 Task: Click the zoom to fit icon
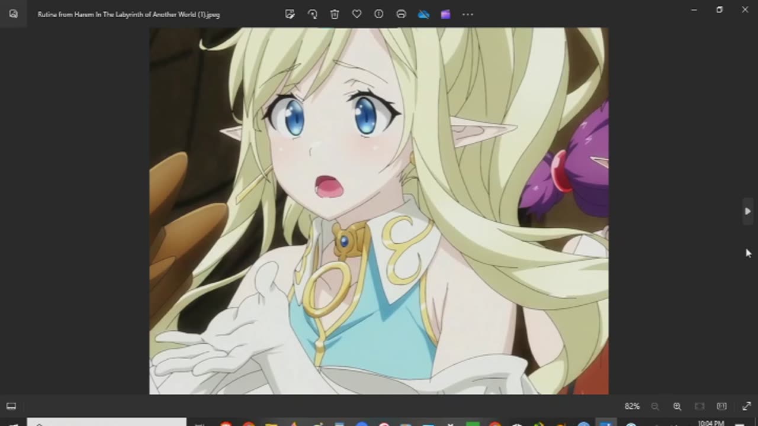pyautogui.click(x=699, y=406)
